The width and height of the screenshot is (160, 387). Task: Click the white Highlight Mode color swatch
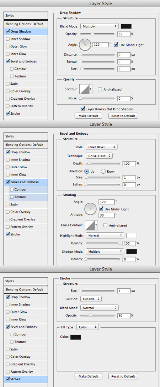132,235
